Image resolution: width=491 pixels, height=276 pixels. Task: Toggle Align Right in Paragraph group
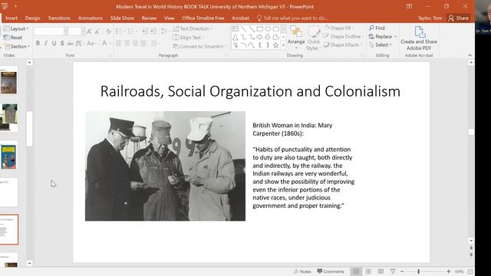pos(135,43)
